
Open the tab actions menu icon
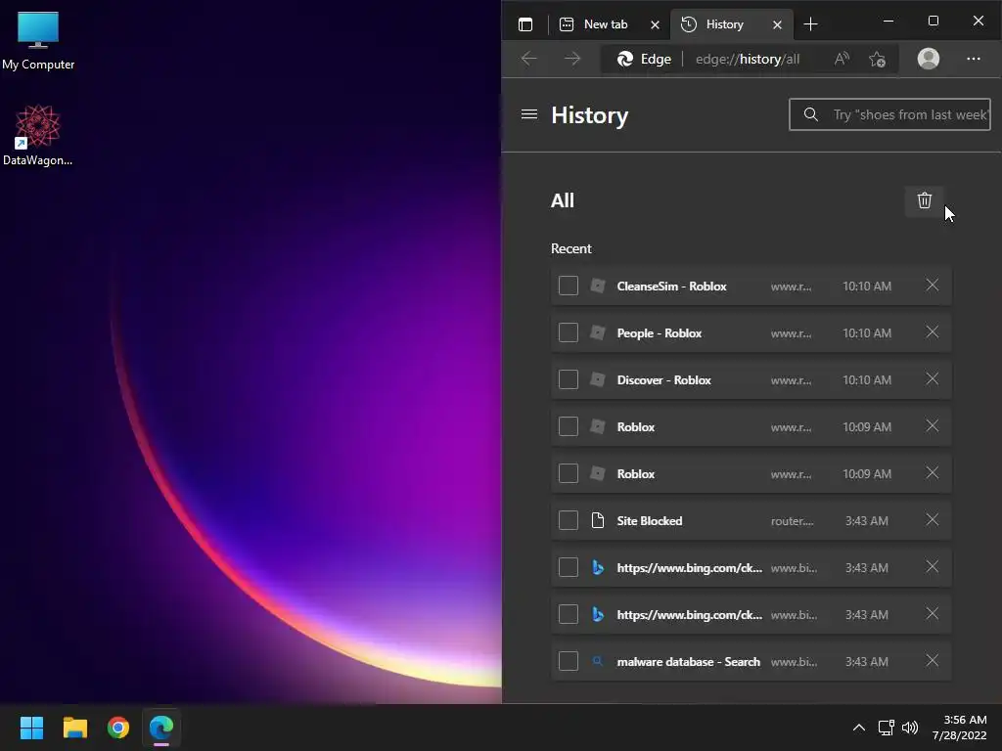(x=525, y=24)
